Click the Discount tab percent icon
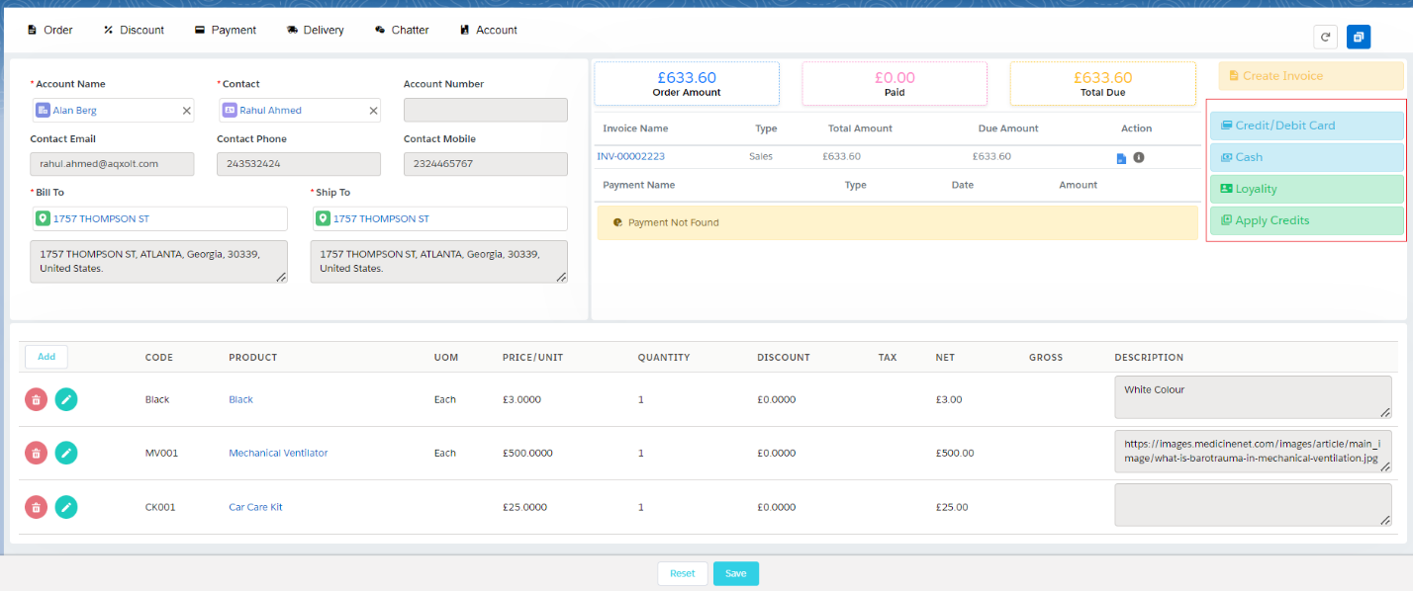 [x=108, y=30]
